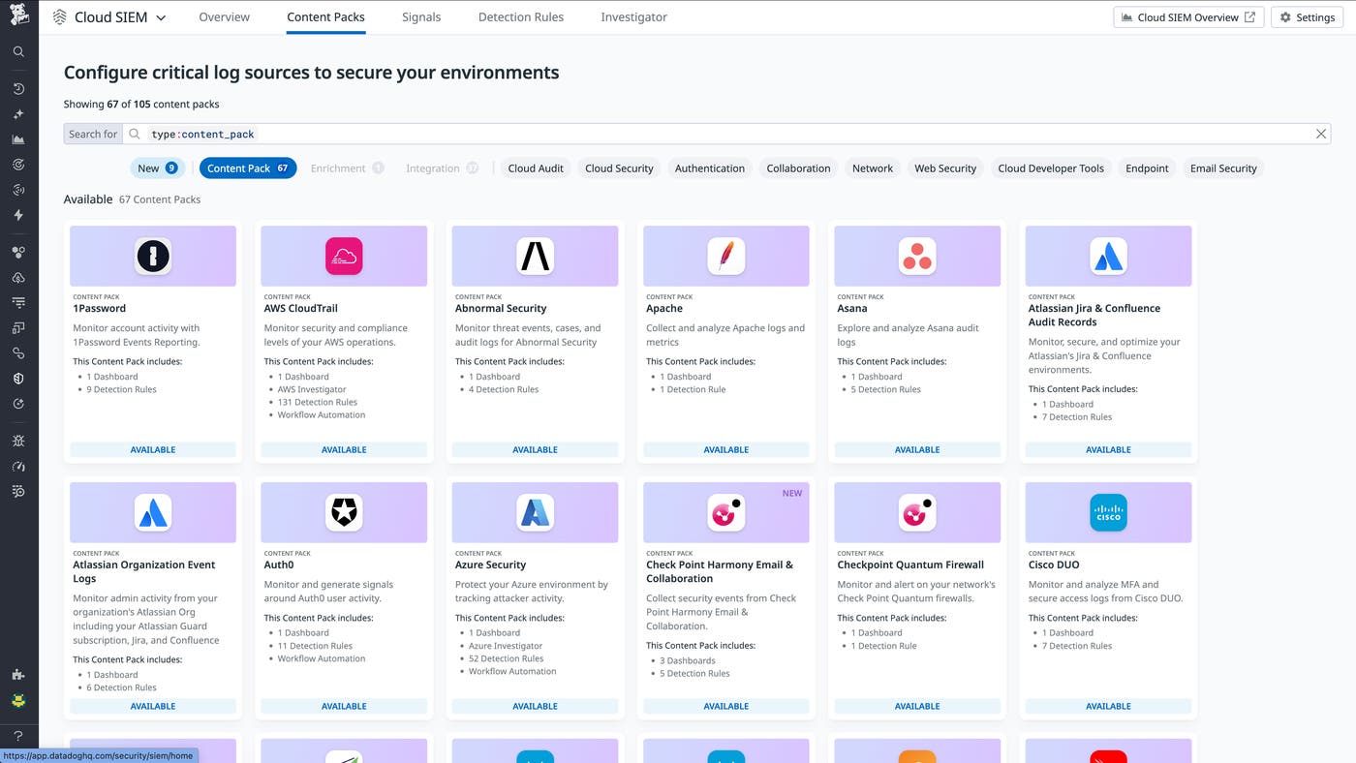Viewport: 1356px width, 763px height.
Task: Click the Cisco DUO tile icon
Action: (1107, 511)
